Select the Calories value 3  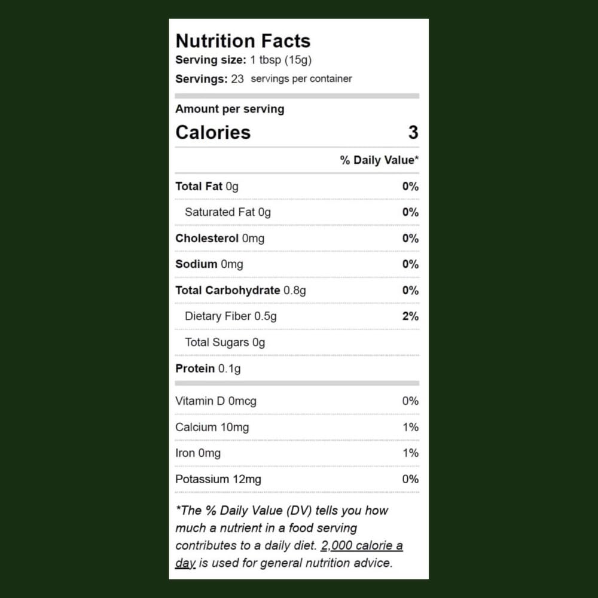point(413,132)
